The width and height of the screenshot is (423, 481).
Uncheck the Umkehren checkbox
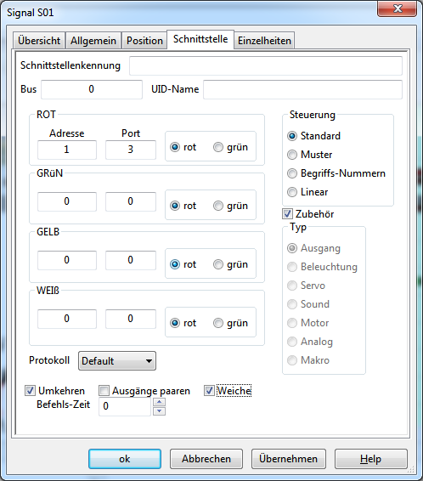click(30, 391)
